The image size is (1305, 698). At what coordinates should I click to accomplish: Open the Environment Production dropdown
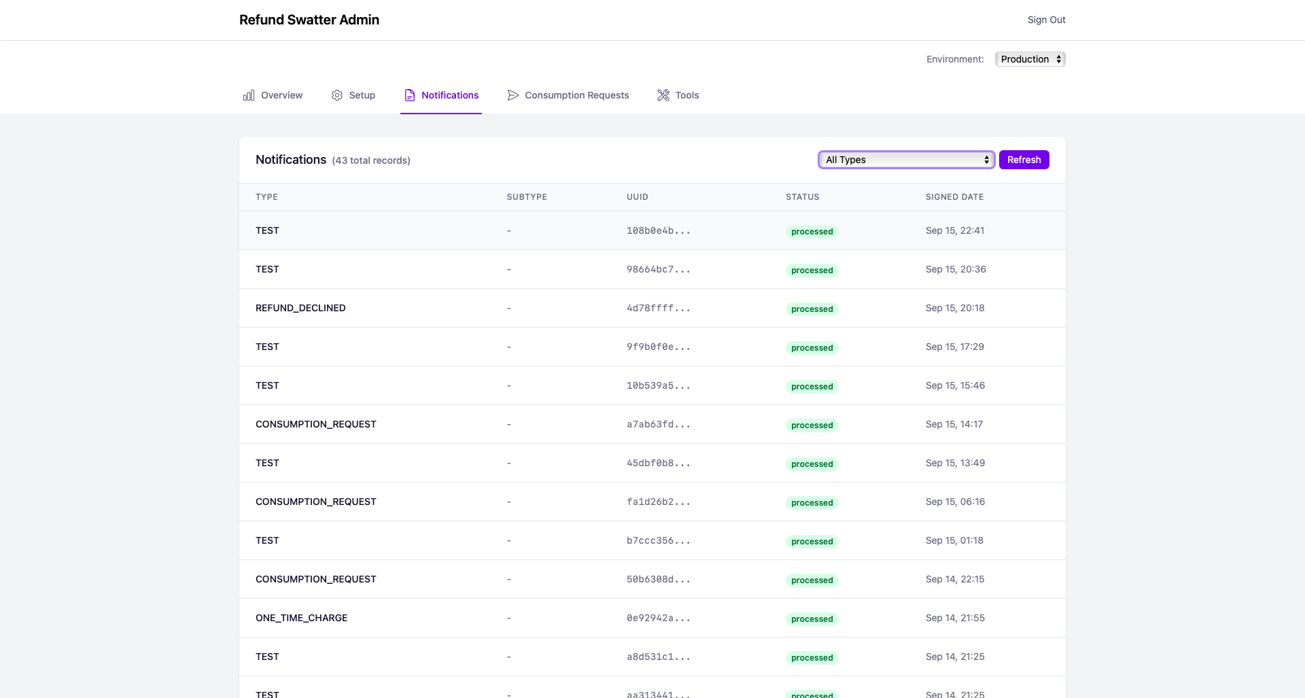tap(1030, 59)
